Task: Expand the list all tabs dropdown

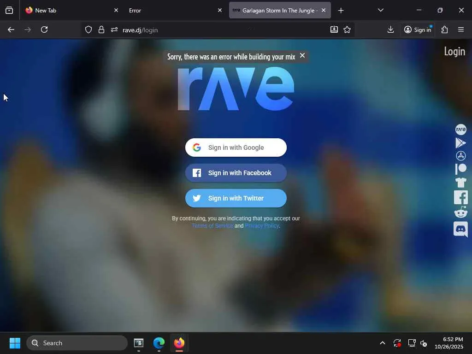Action: 380,10
